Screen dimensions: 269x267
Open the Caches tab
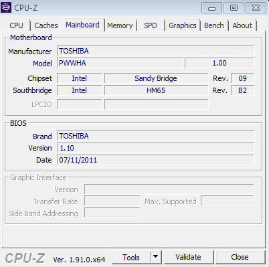[x=46, y=25]
